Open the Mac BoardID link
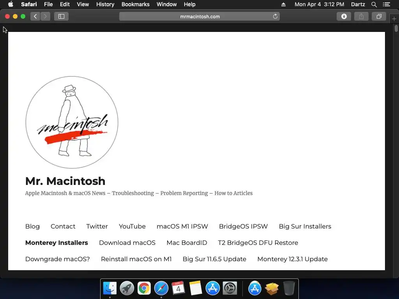399x299 pixels. pyautogui.click(x=187, y=243)
